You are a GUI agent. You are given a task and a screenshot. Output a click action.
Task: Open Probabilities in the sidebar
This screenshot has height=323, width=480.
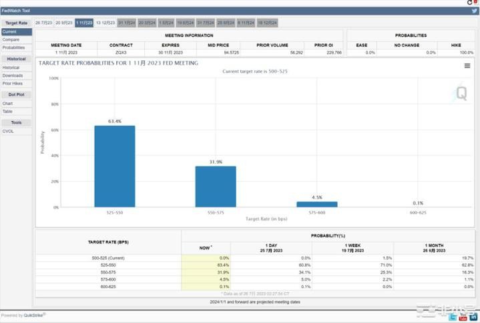[x=13, y=47]
